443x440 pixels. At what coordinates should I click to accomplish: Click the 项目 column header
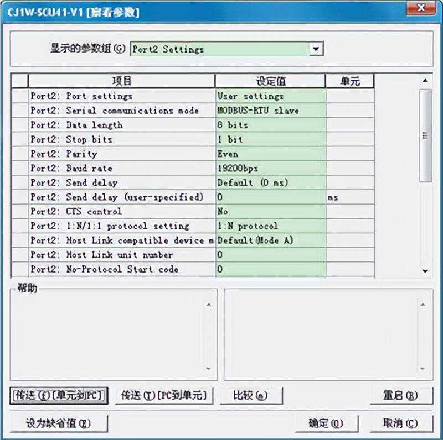click(x=122, y=81)
